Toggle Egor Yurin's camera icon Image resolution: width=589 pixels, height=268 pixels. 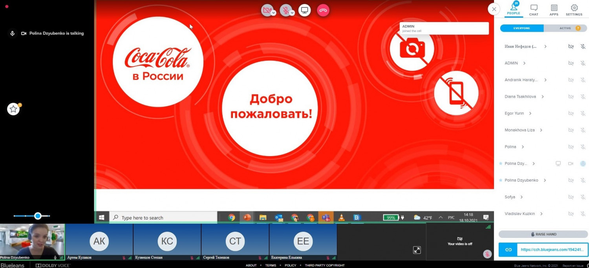[571, 113]
